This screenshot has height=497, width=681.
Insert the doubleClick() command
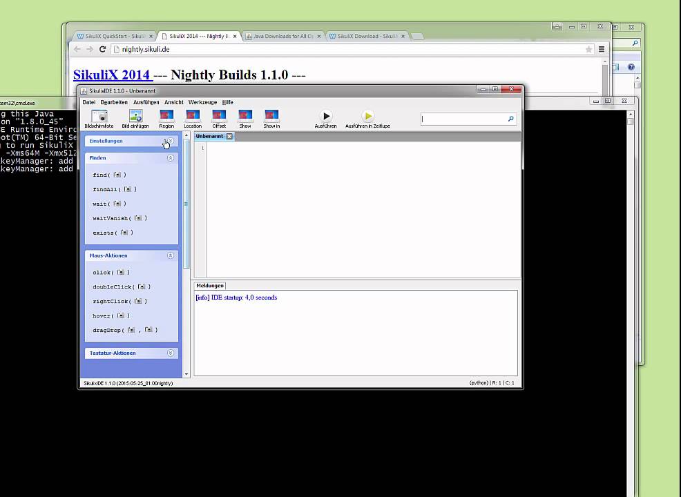coord(122,287)
